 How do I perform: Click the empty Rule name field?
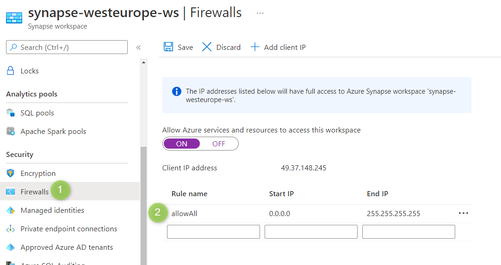[x=213, y=232]
